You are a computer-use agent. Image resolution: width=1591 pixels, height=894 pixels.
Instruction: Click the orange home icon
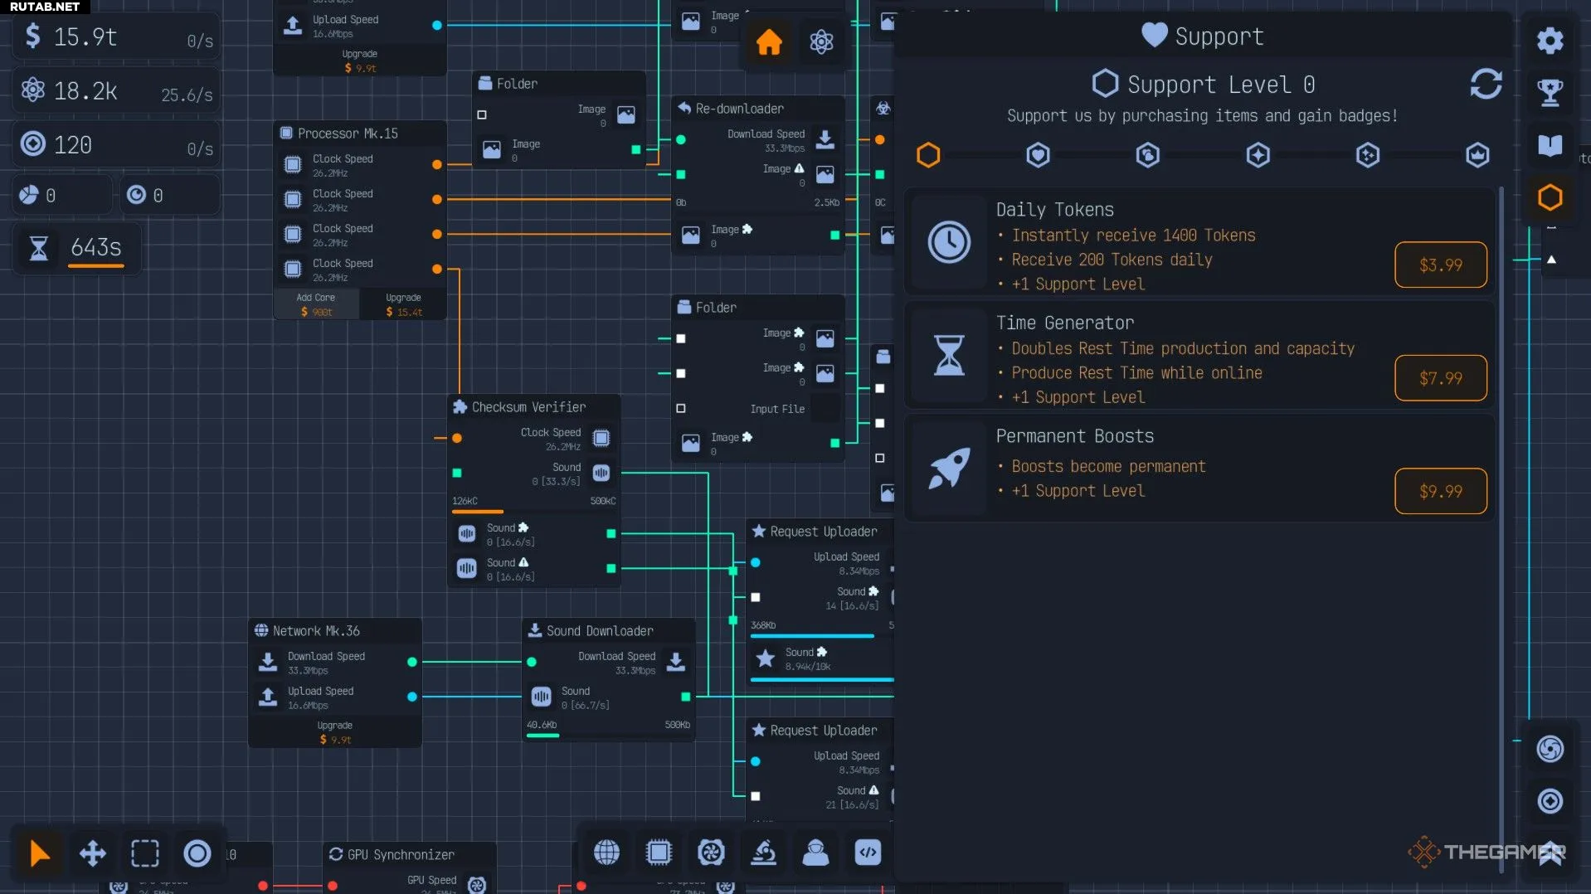768,41
